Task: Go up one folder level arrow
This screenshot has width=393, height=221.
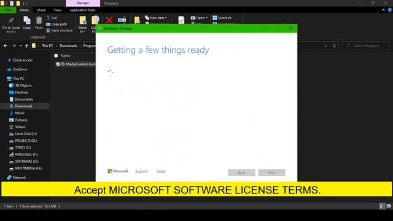Action: pyautogui.click(x=26, y=46)
